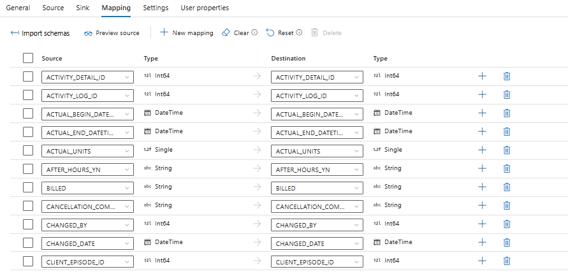Tick the checkbox for CHANGED_BY row
568x274 pixels.
tap(28, 224)
